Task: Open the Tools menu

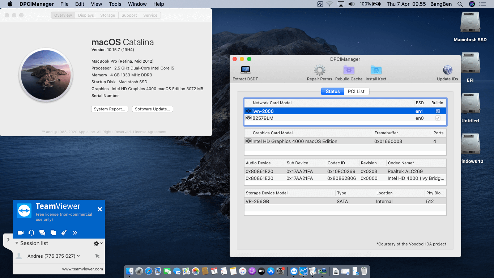Action: (115, 4)
